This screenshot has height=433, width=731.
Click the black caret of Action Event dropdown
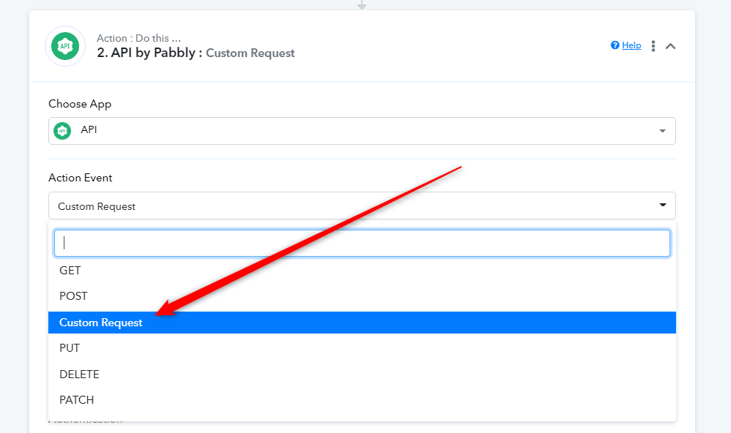pos(662,205)
